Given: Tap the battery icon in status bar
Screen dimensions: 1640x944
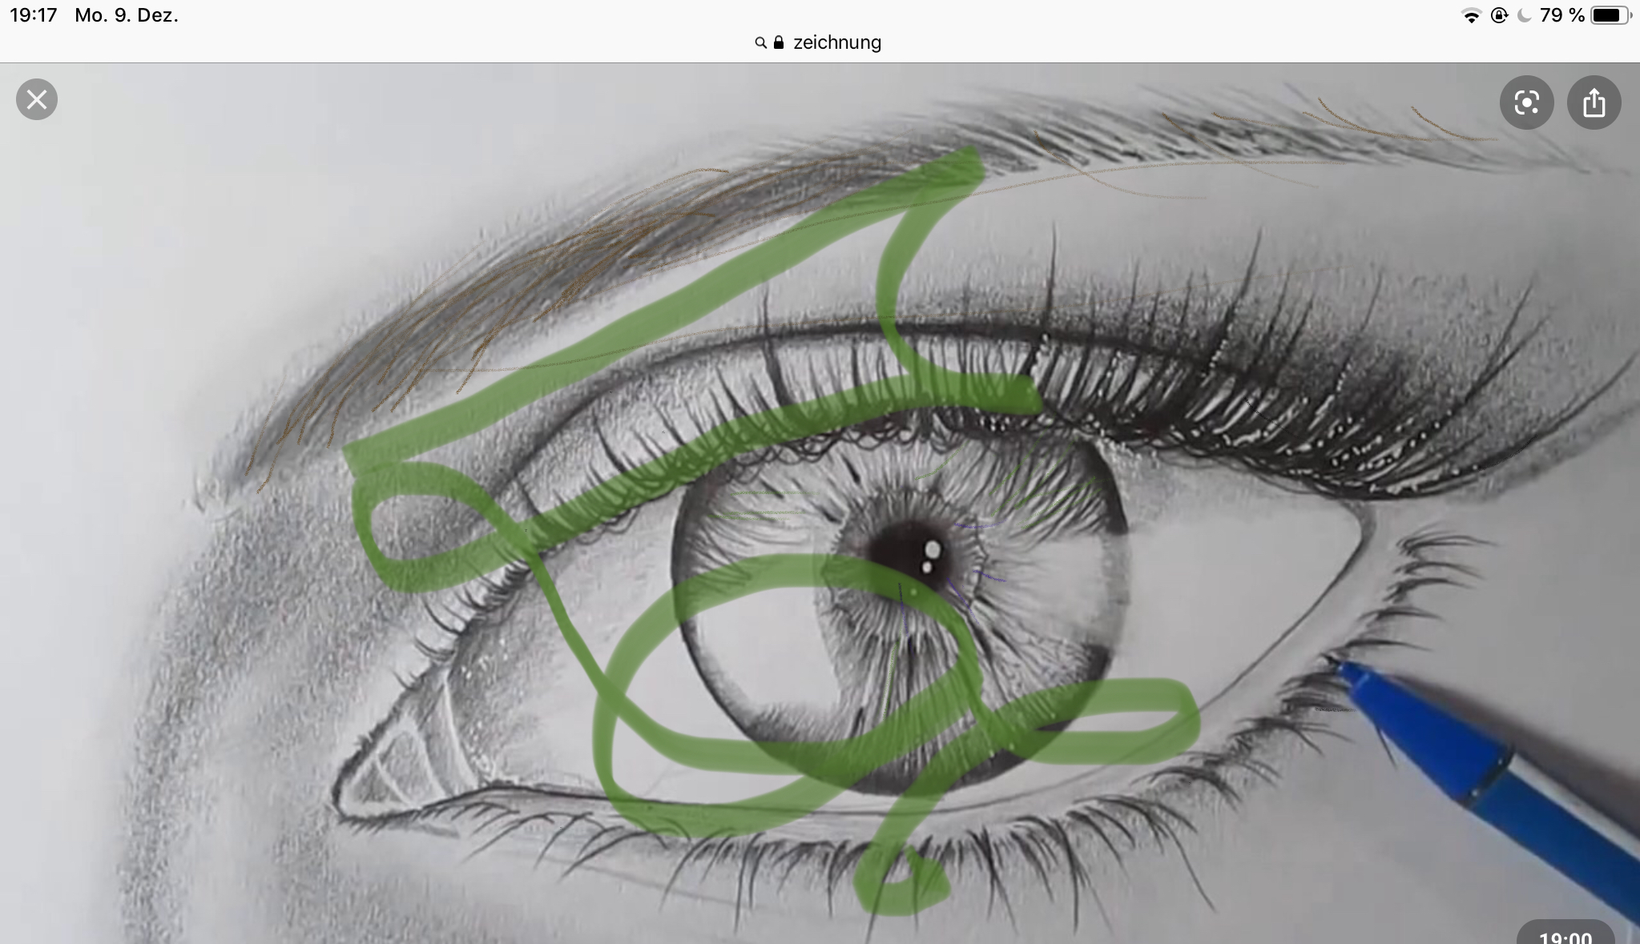Looking at the screenshot, I should pyautogui.click(x=1610, y=16).
